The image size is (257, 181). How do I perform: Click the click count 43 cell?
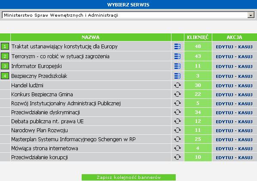(x=198, y=56)
